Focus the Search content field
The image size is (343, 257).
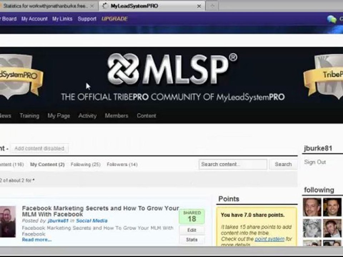tap(233, 164)
